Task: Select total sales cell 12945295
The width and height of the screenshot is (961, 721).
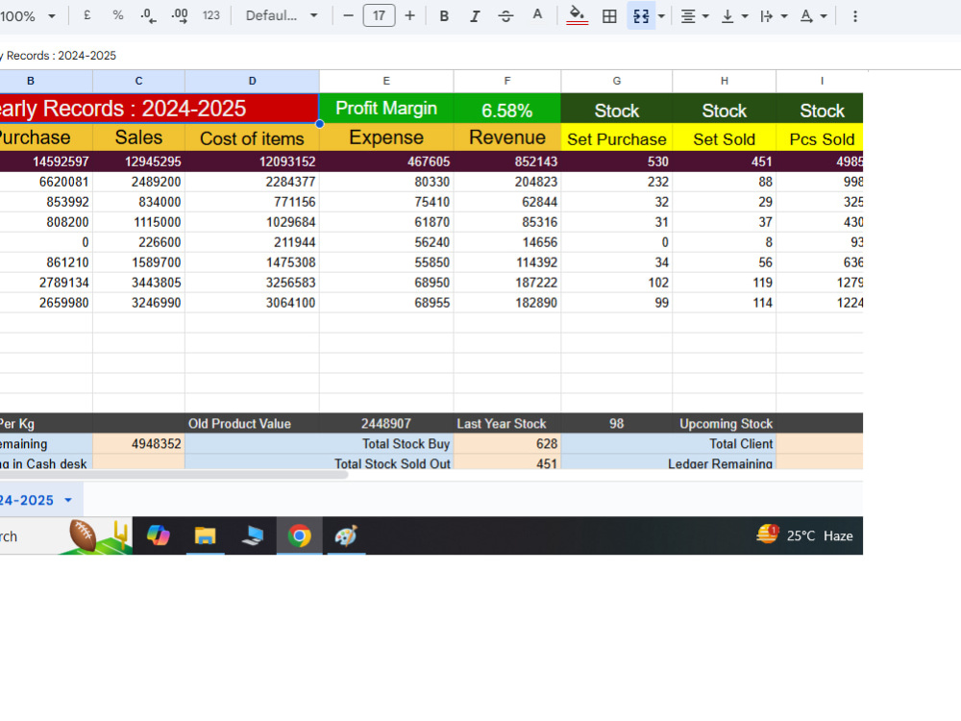Action: pyautogui.click(x=138, y=162)
